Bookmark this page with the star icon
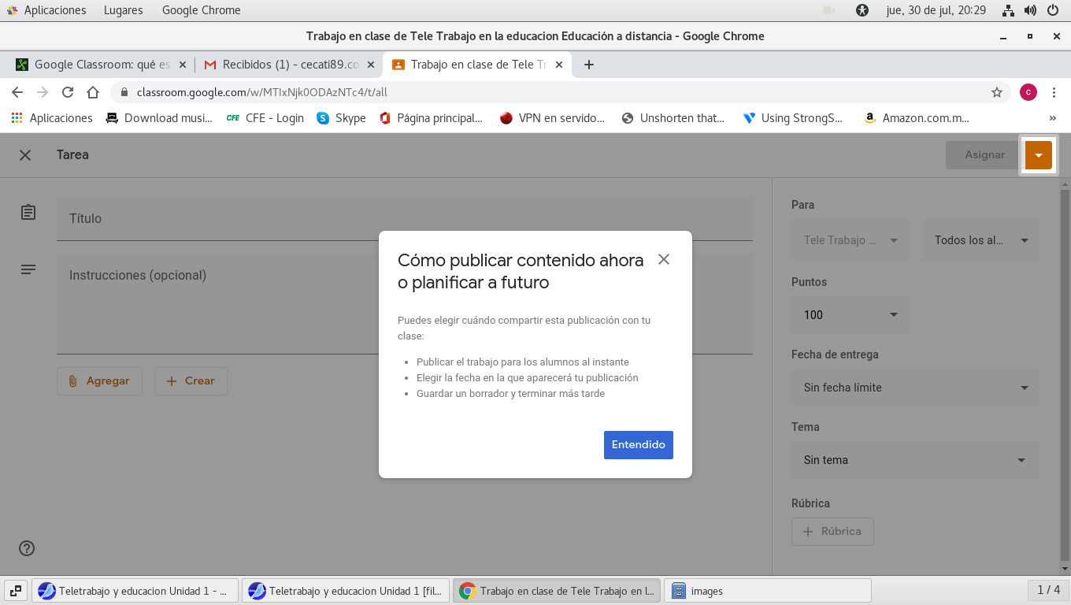1071x605 pixels. pyautogui.click(x=996, y=92)
